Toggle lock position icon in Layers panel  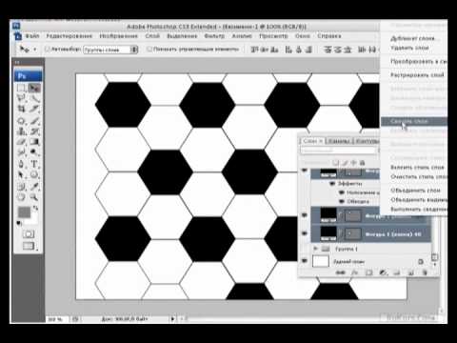pyautogui.click(x=353, y=163)
